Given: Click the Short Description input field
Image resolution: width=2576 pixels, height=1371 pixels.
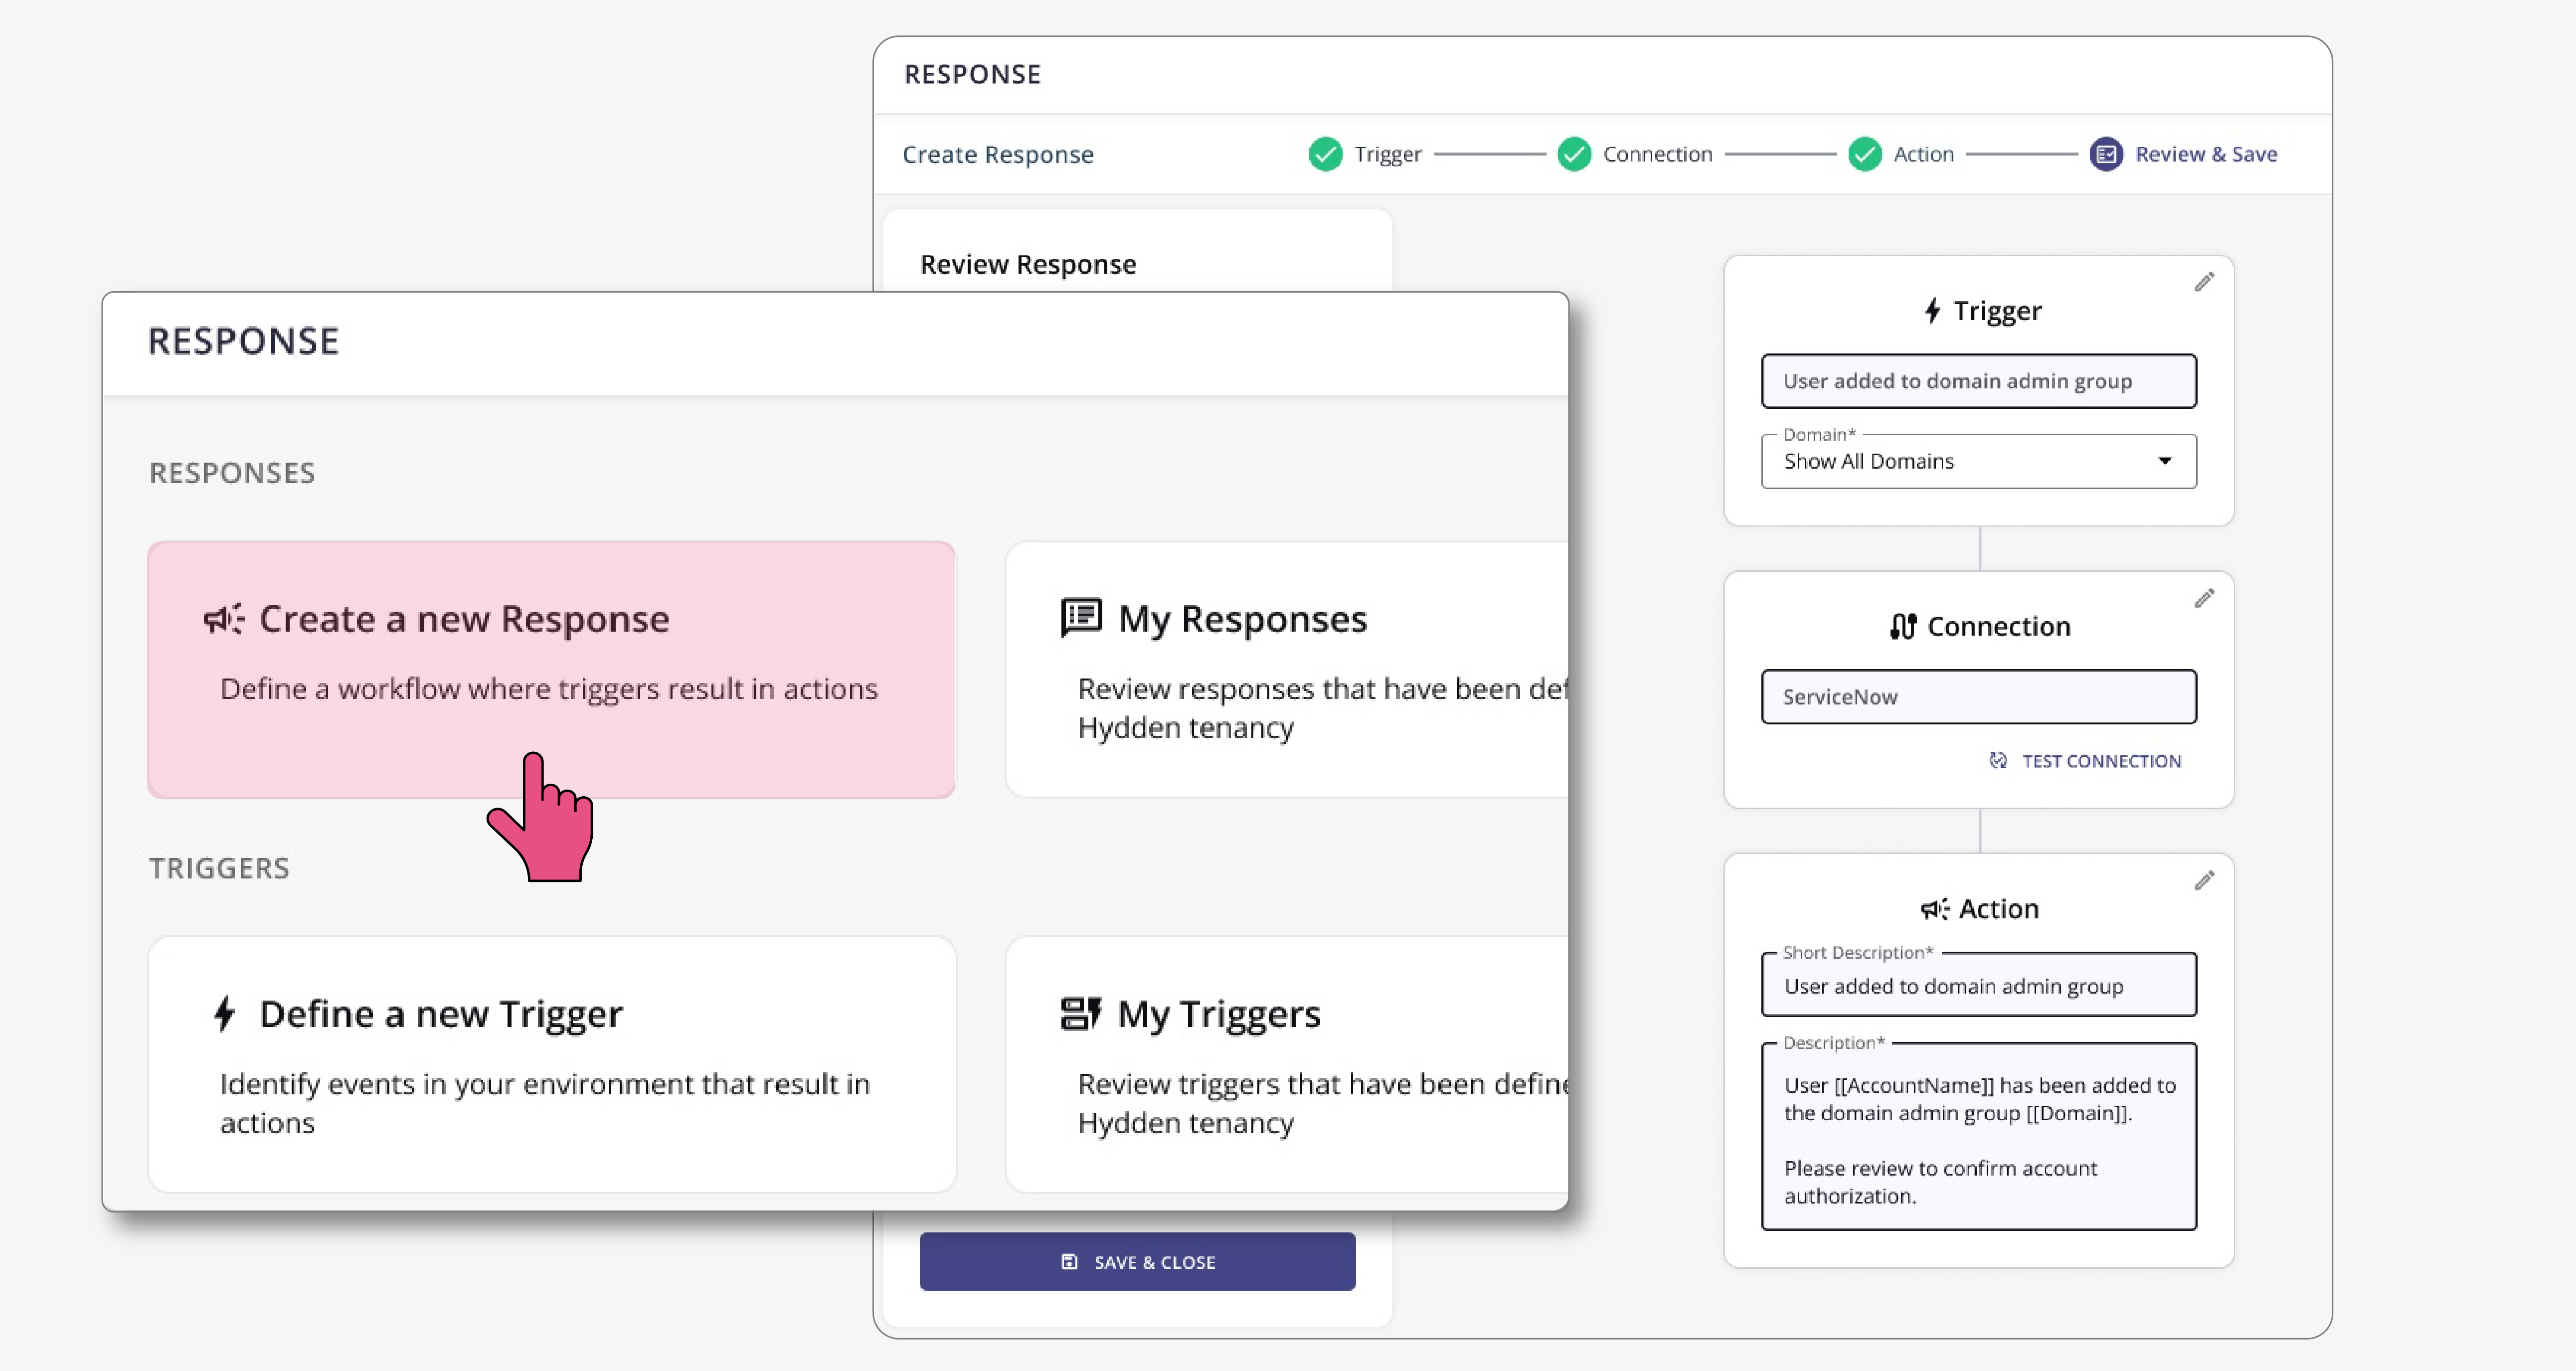Looking at the screenshot, I should point(1978,986).
